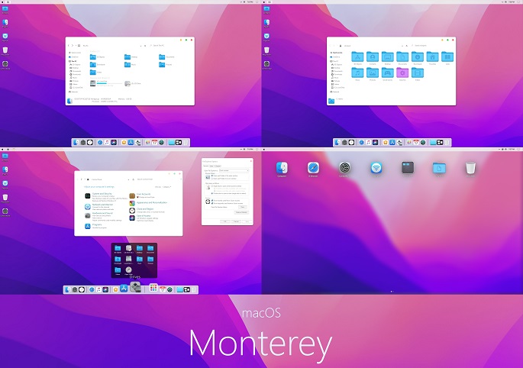523x368 pixels.
Task: Open the dark window-tiles app icon on Launchpad desktop
Action: pos(408,167)
